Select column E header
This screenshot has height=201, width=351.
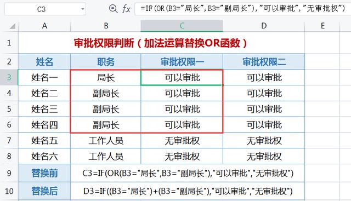pos(322,26)
